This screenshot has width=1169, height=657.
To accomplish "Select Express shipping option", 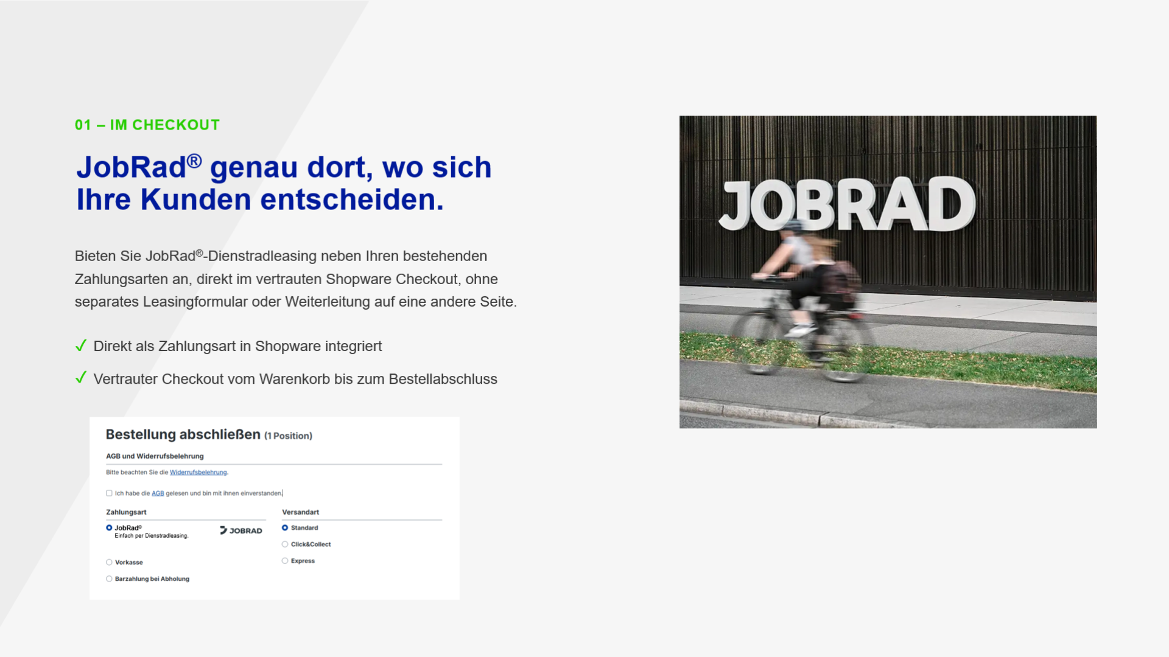I will click(x=285, y=561).
